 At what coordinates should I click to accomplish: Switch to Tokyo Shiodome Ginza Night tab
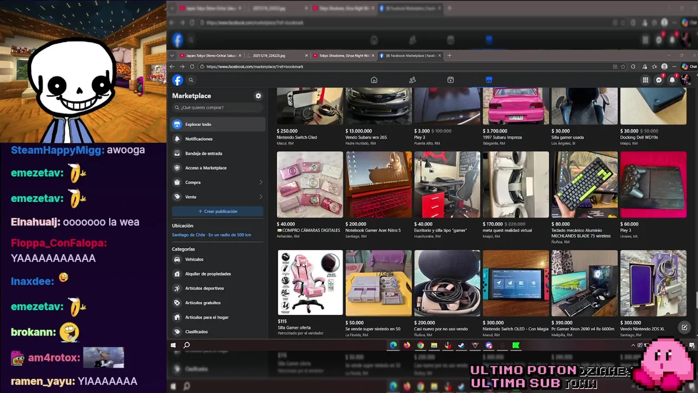(x=344, y=55)
